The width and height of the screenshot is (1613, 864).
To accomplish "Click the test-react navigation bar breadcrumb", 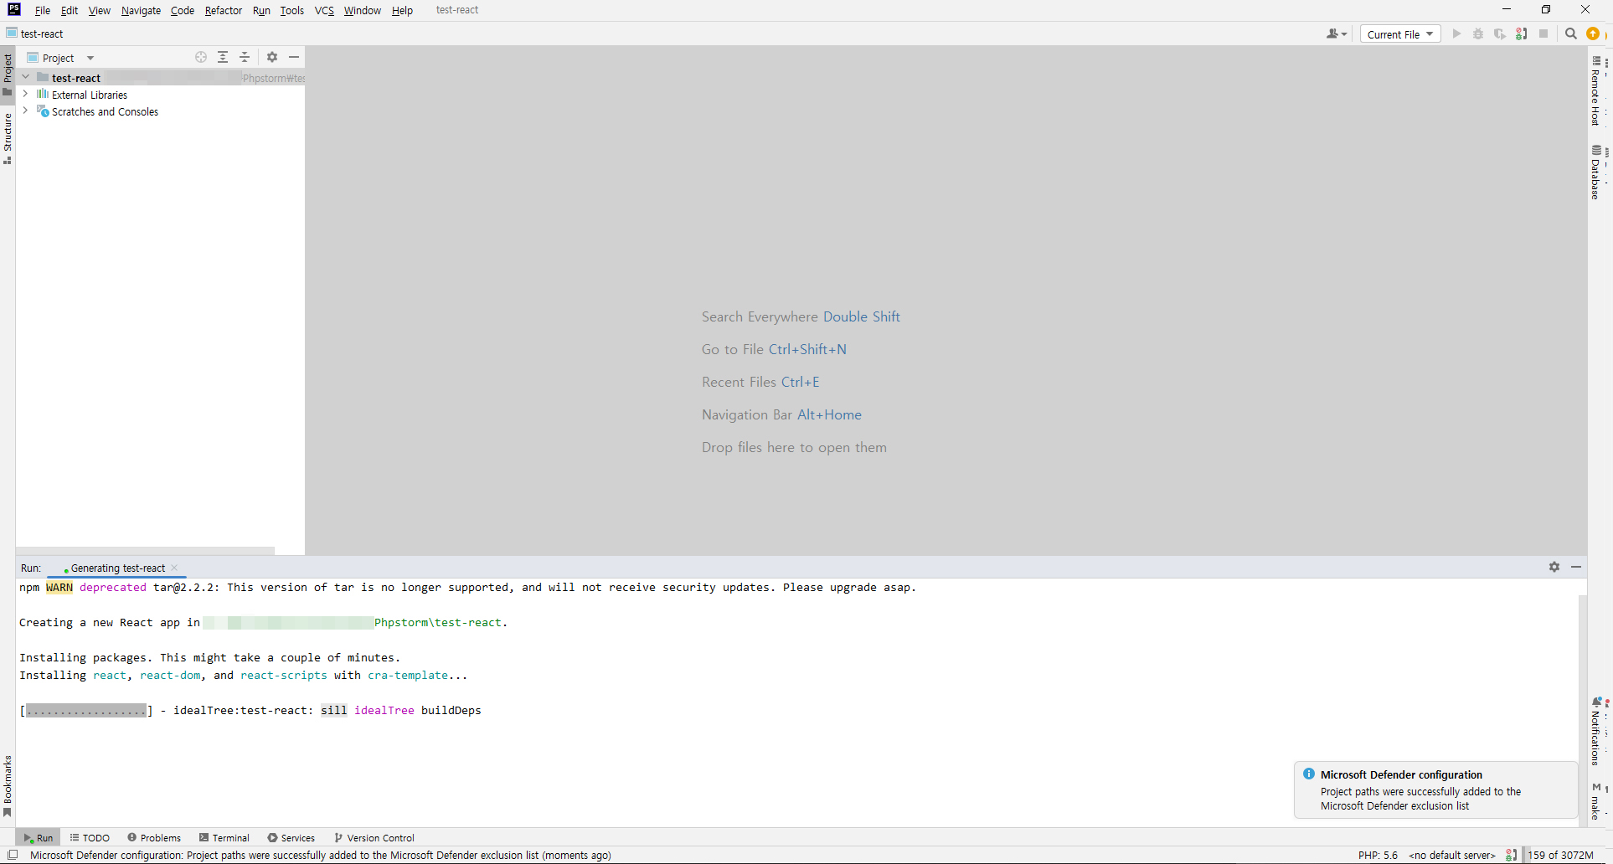I will (35, 34).
